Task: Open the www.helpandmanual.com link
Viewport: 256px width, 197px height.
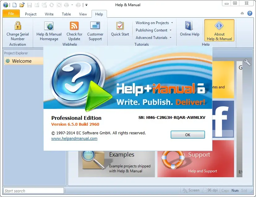Action: pyautogui.click(x=74, y=138)
